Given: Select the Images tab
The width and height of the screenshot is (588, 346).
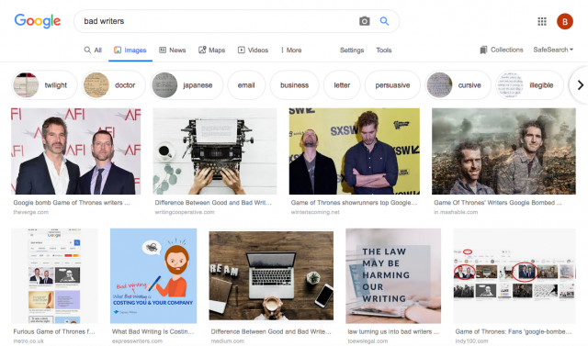Looking at the screenshot, I should pyautogui.click(x=130, y=50).
